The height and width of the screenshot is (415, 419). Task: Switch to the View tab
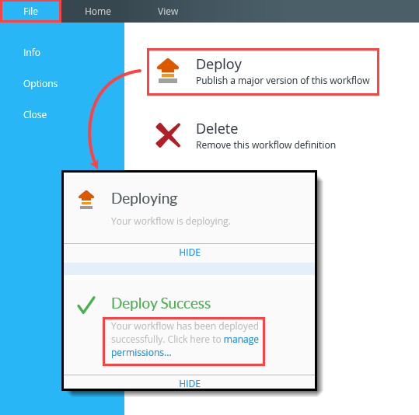pos(168,11)
